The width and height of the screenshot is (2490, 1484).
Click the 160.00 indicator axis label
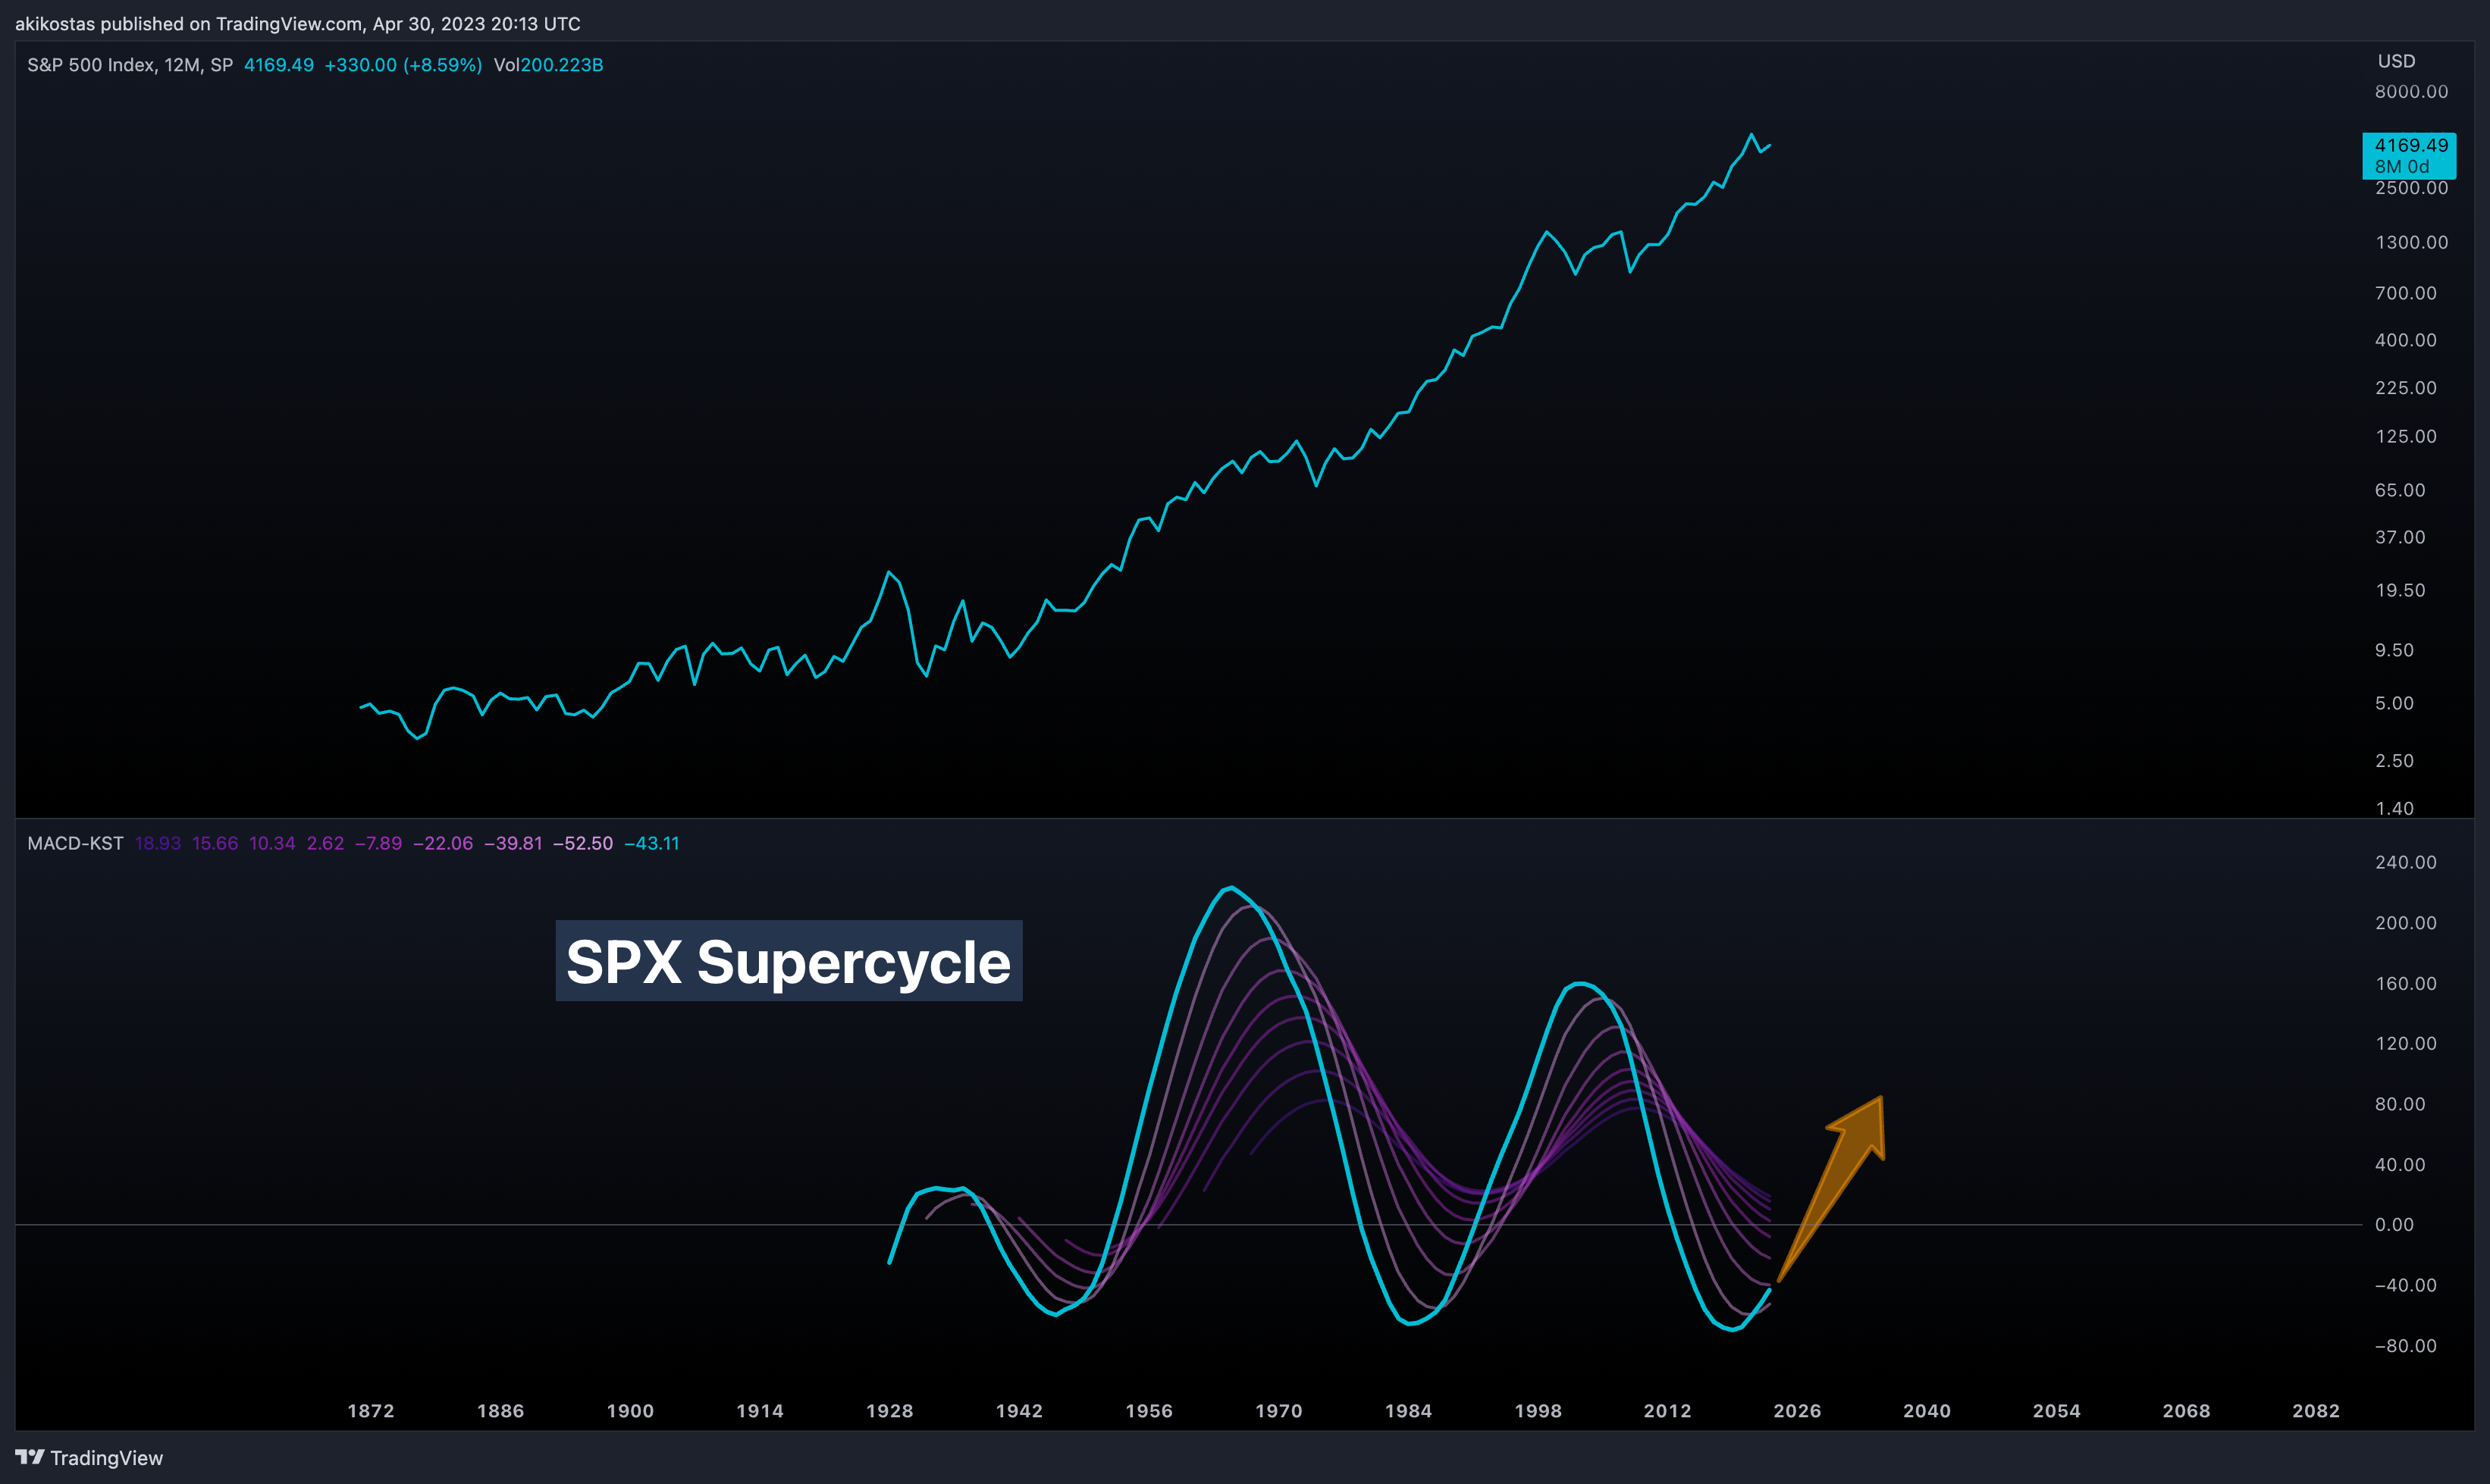2406,984
